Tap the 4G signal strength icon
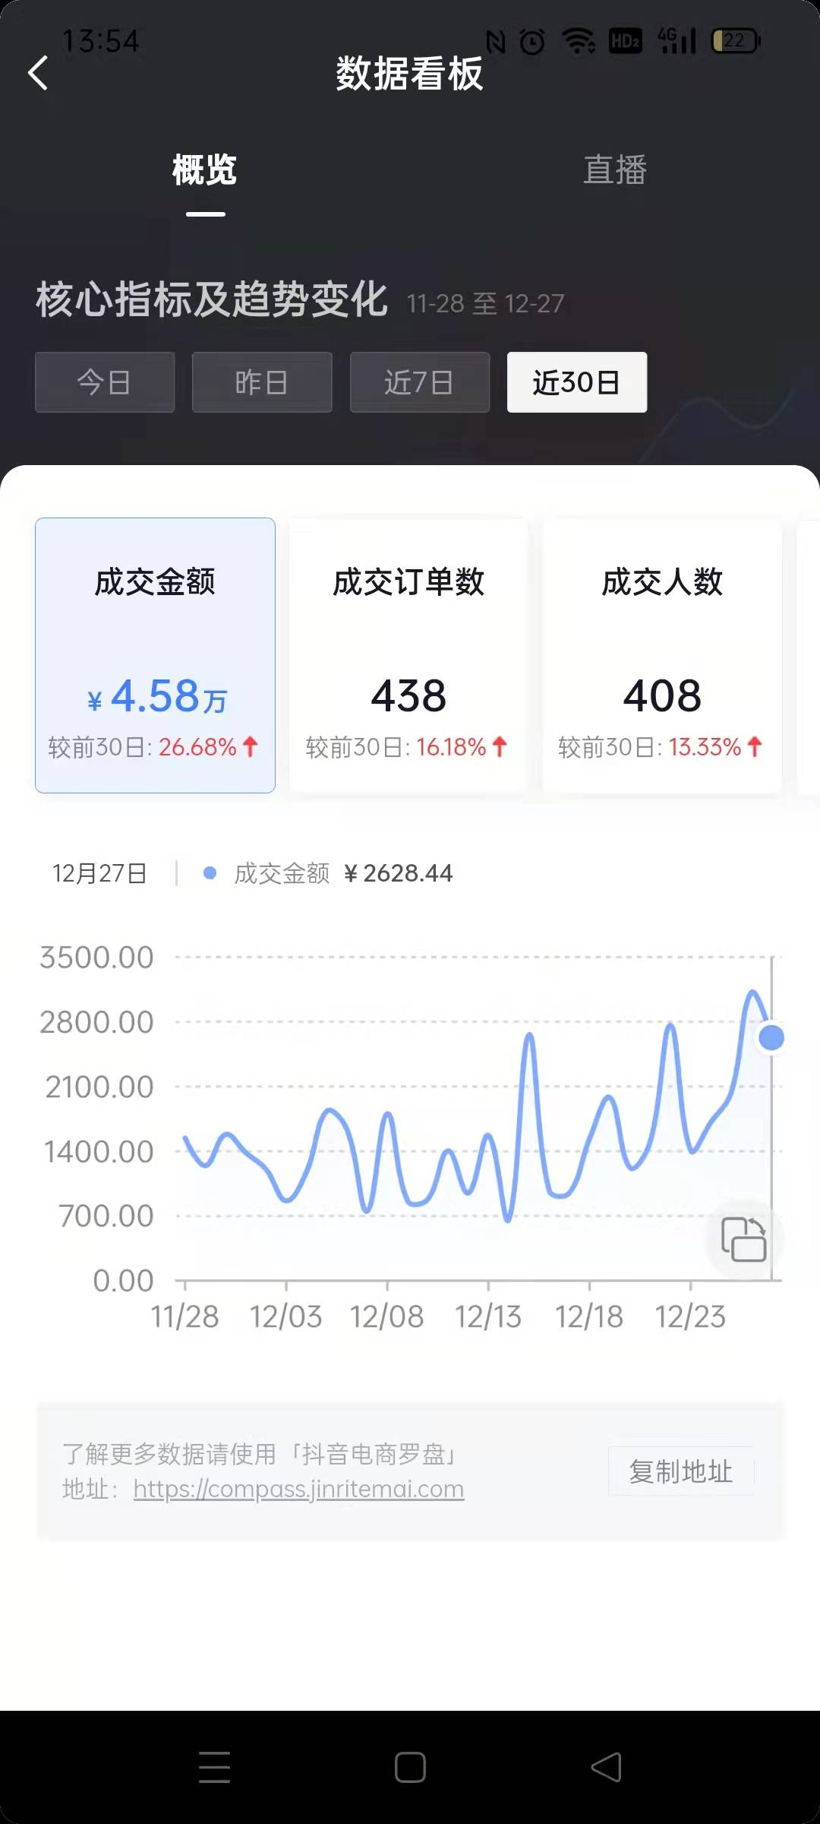Image resolution: width=820 pixels, height=1824 pixels. click(x=677, y=41)
